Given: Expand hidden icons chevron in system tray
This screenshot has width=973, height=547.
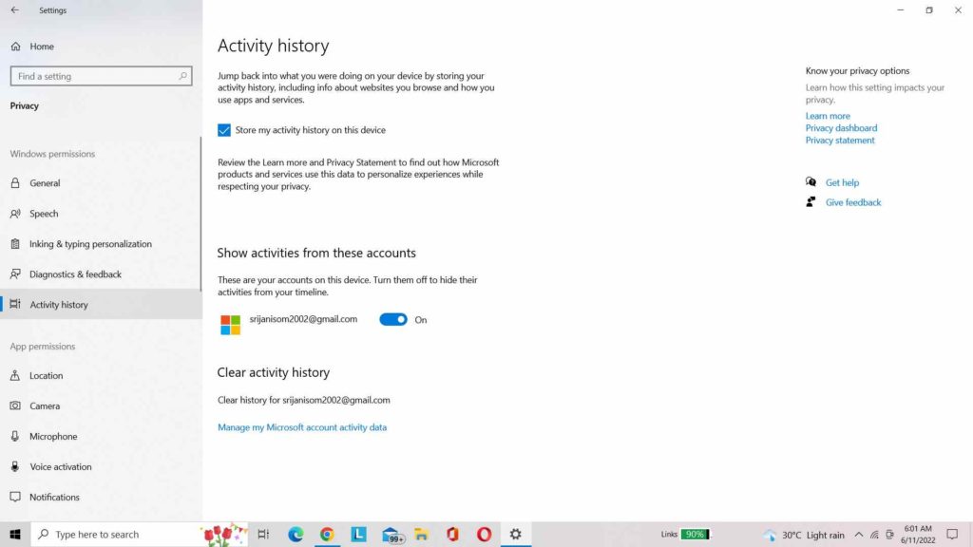Looking at the screenshot, I should 858,535.
